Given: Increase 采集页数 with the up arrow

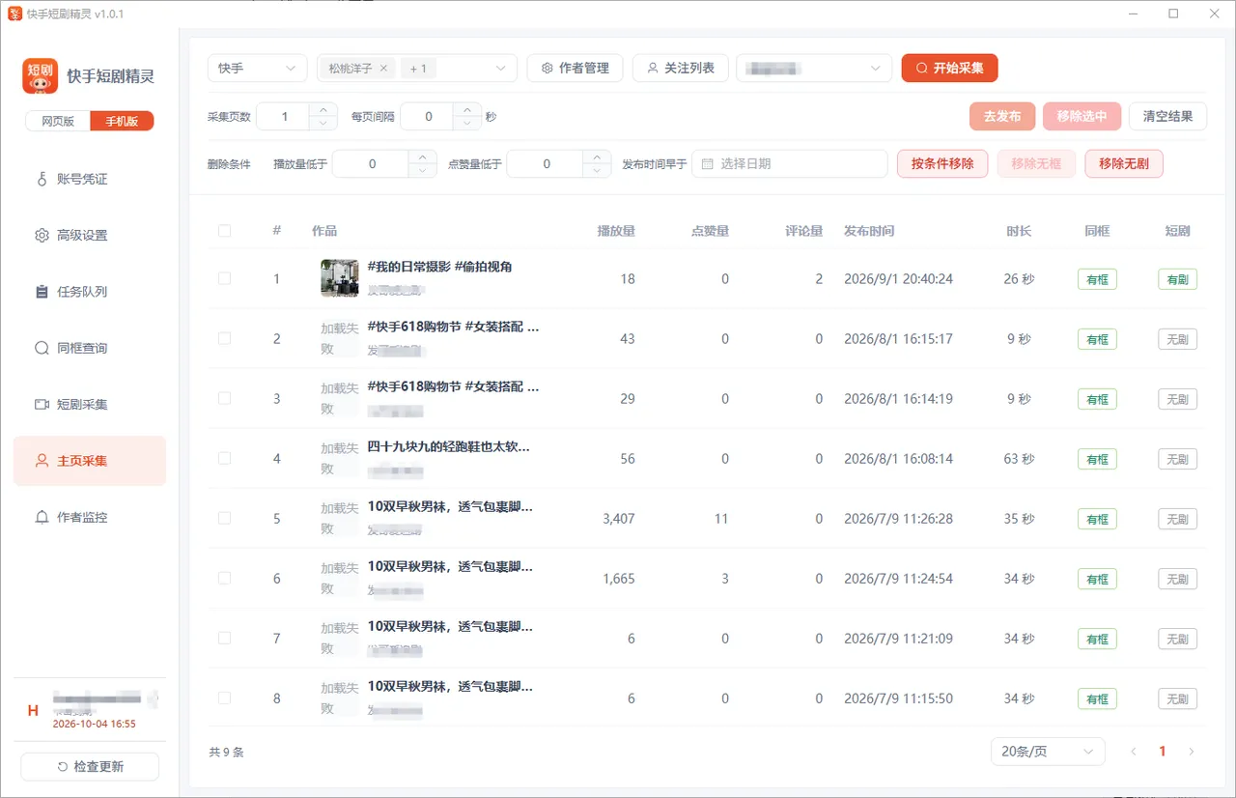Looking at the screenshot, I should (323, 109).
